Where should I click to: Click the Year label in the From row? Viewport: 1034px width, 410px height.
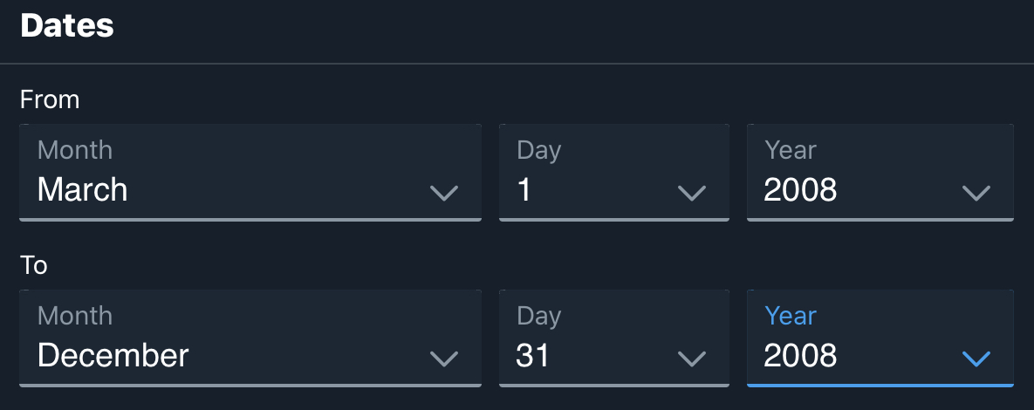pos(791,150)
